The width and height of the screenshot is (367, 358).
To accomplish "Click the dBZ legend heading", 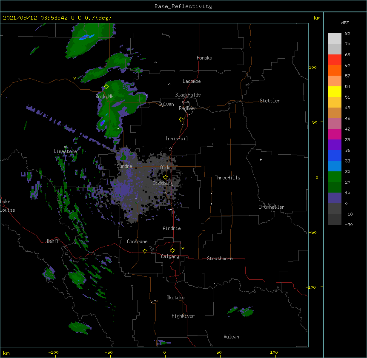I will point(345,23).
